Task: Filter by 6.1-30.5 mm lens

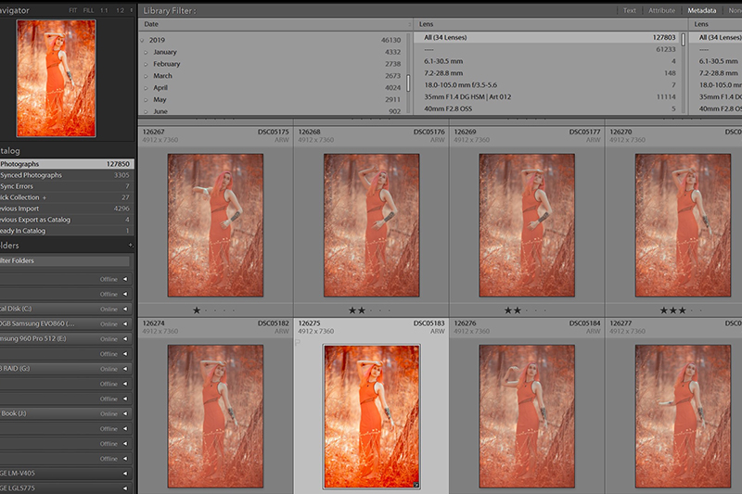Action: click(x=547, y=61)
